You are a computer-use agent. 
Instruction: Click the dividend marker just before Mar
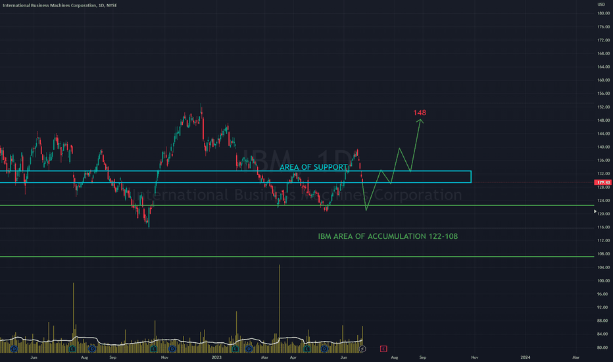pos(249,349)
